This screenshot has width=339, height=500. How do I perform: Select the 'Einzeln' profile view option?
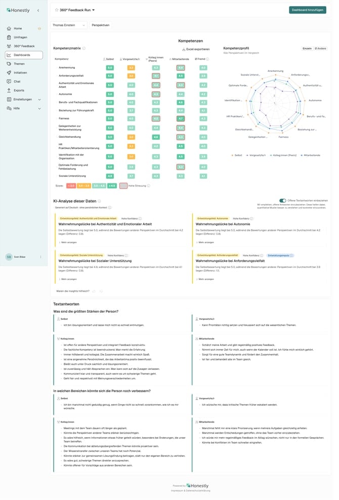(307, 49)
